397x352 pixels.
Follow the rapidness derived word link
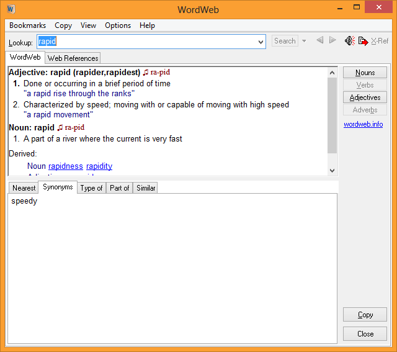(66, 166)
